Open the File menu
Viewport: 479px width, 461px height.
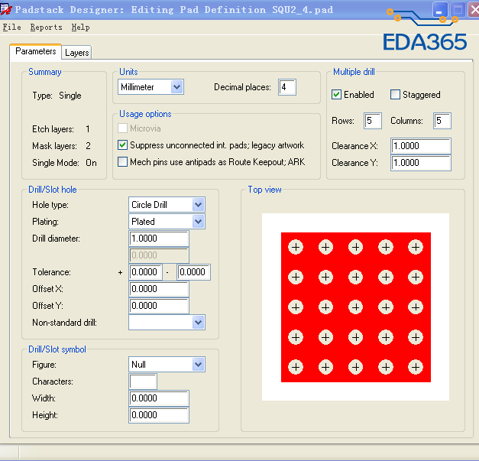(12, 28)
